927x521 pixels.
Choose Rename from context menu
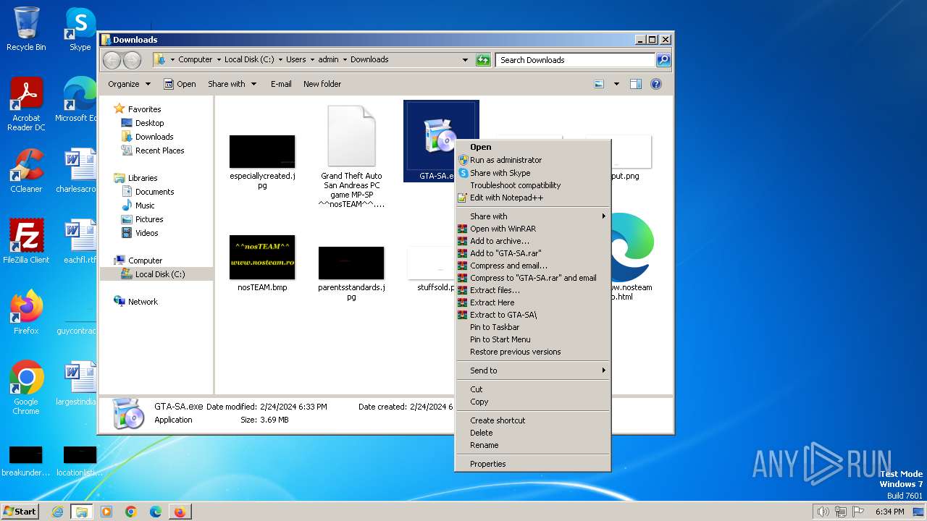533,445
